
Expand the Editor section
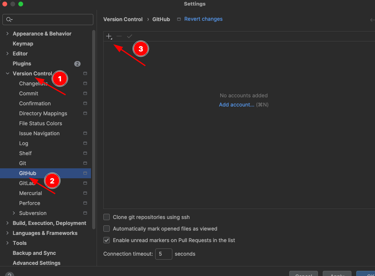coord(8,53)
